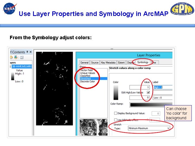Click the black raster map display
The height and width of the screenshot is (146, 195).
coord(54,88)
